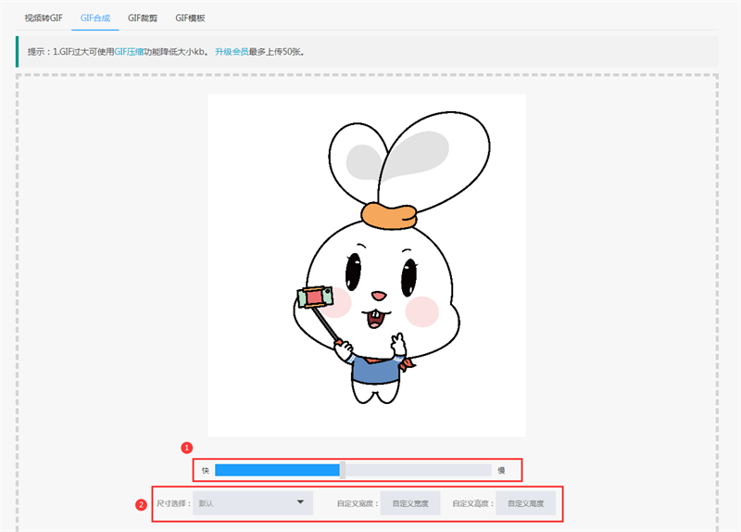Open the 尺寸选择 size dropdown
The height and width of the screenshot is (532, 741).
point(253,503)
